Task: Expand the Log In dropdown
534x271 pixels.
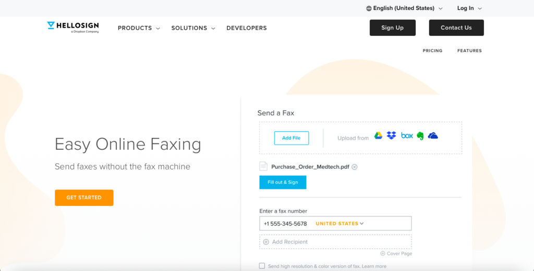Action: click(470, 8)
